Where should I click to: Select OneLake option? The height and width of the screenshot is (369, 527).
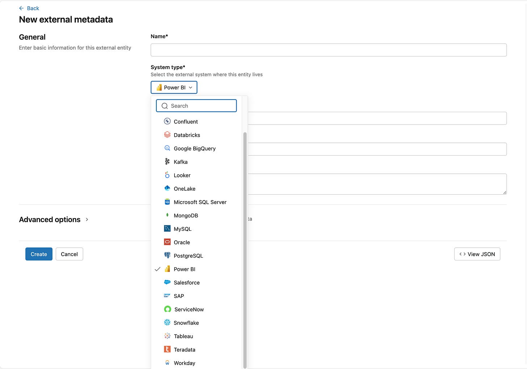coord(197,188)
